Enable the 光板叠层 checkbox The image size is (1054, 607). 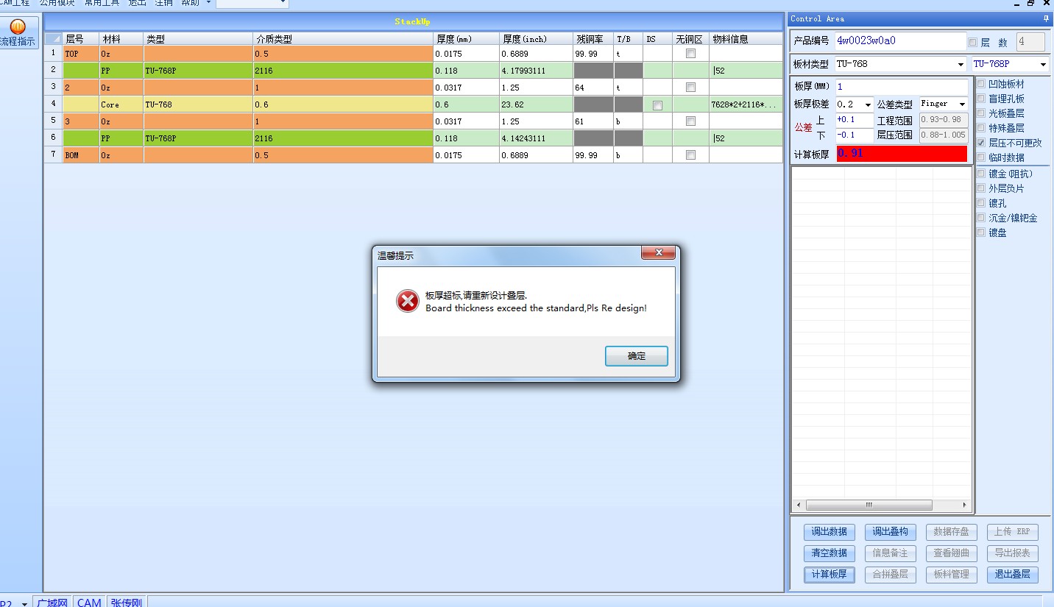click(x=981, y=113)
